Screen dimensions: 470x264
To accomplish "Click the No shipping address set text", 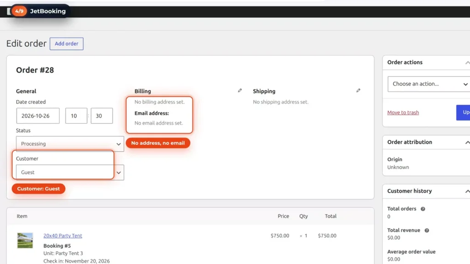I will pos(280,102).
